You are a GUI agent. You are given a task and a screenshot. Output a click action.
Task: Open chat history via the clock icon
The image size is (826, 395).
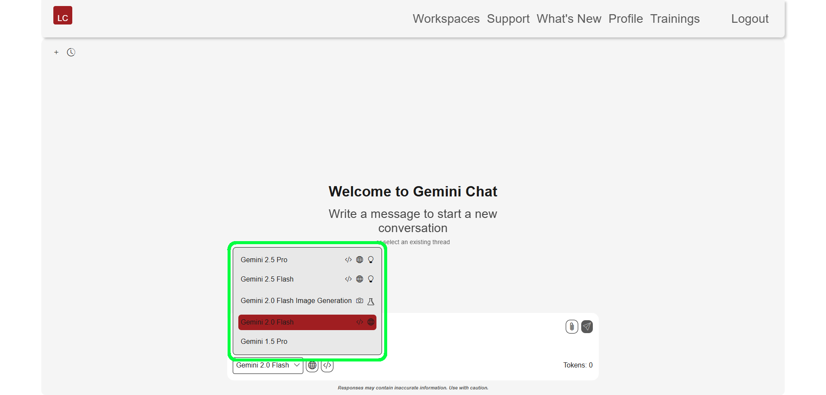click(x=71, y=52)
